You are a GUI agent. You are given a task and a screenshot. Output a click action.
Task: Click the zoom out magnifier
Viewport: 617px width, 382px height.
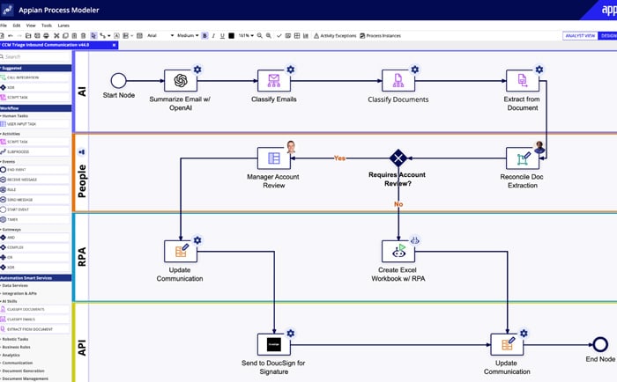click(x=260, y=36)
